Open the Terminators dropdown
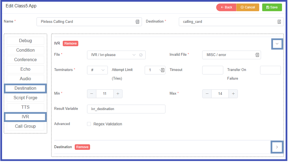 tap(97, 70)
